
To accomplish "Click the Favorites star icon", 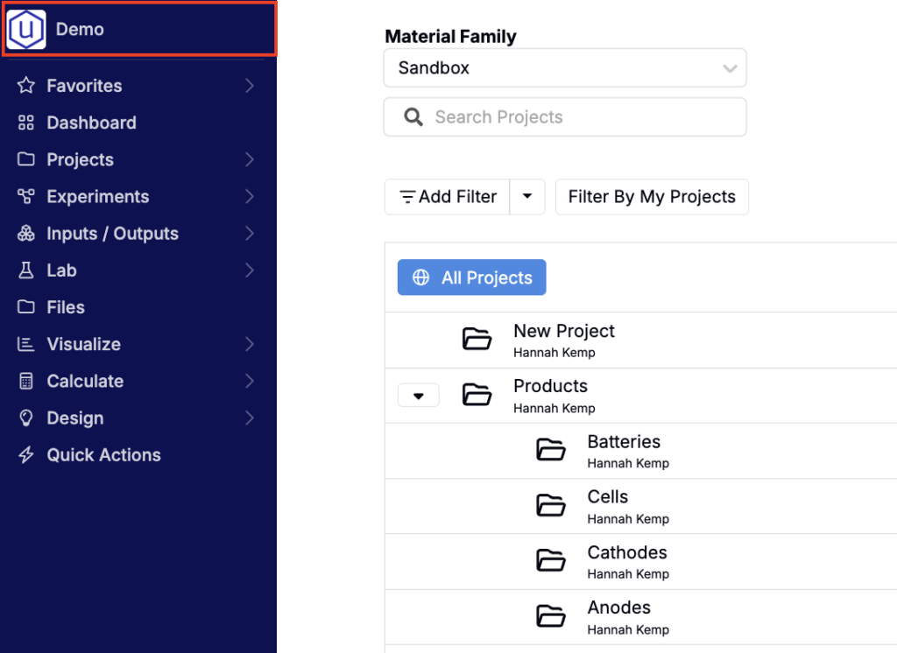I will point(26,86).
